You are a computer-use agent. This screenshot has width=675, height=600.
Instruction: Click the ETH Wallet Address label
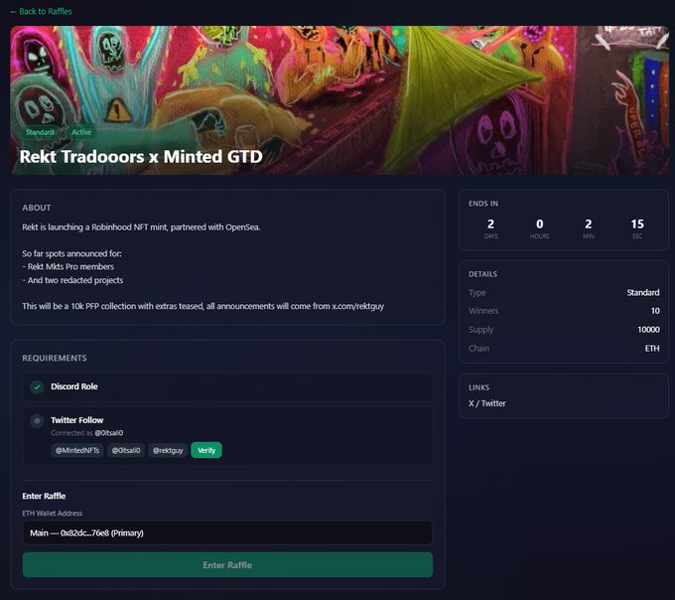pos(52,514)
